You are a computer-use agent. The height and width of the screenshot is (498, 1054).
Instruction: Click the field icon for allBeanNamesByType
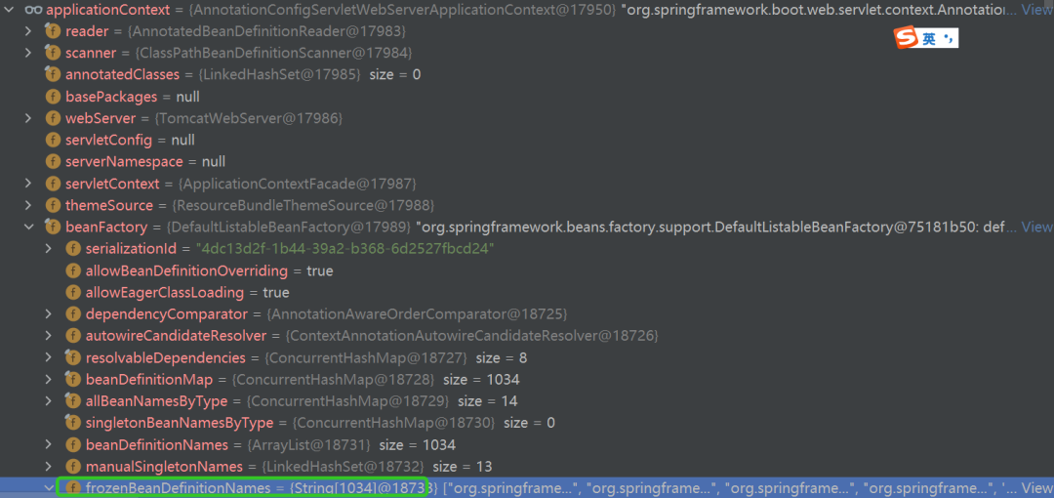(x=72, y=401)
